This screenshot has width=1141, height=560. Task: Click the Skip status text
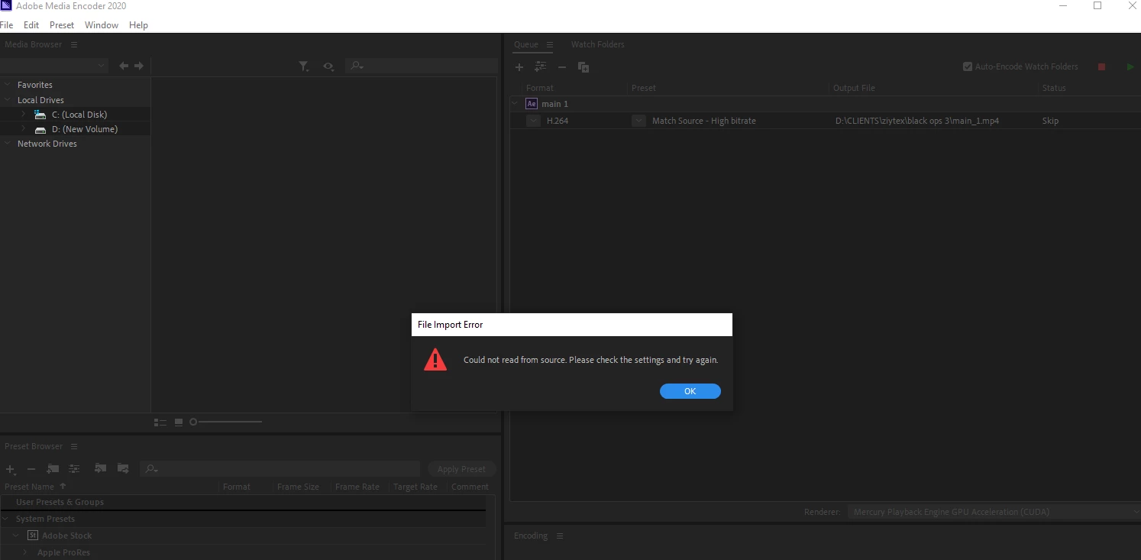tap(1050, 121)
